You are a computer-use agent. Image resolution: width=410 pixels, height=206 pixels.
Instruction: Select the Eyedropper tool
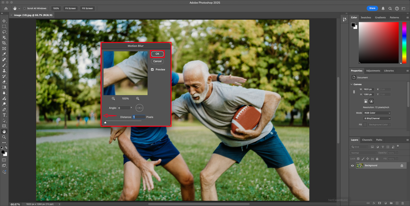click(4, 54)
